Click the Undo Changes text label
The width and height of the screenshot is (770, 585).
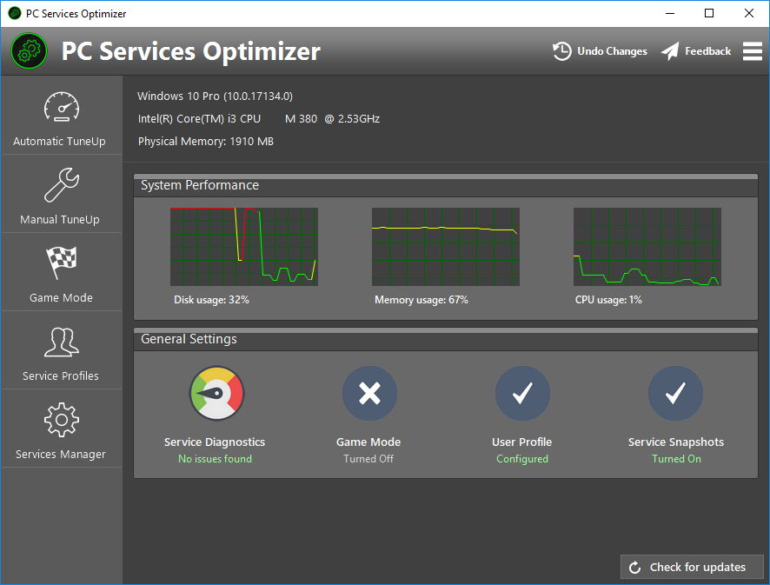tap(612, 51)
